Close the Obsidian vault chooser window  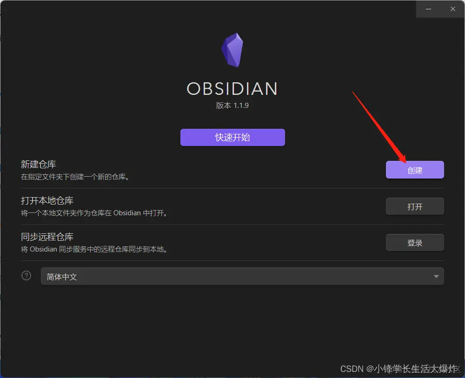point(452,9)
